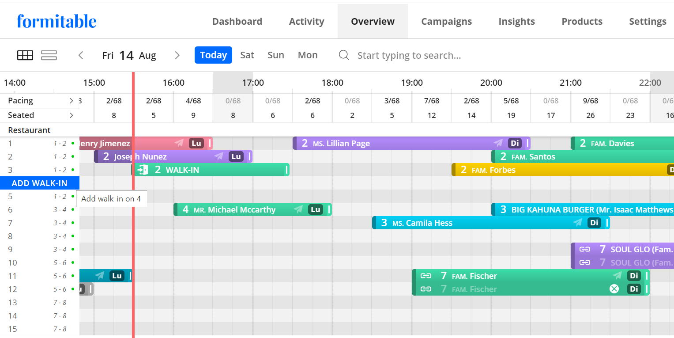Image resolution: width=674 pixels, height=338 pixels.
Task: Select Mon to view Monday's schedule
Action: coord(308,55)
